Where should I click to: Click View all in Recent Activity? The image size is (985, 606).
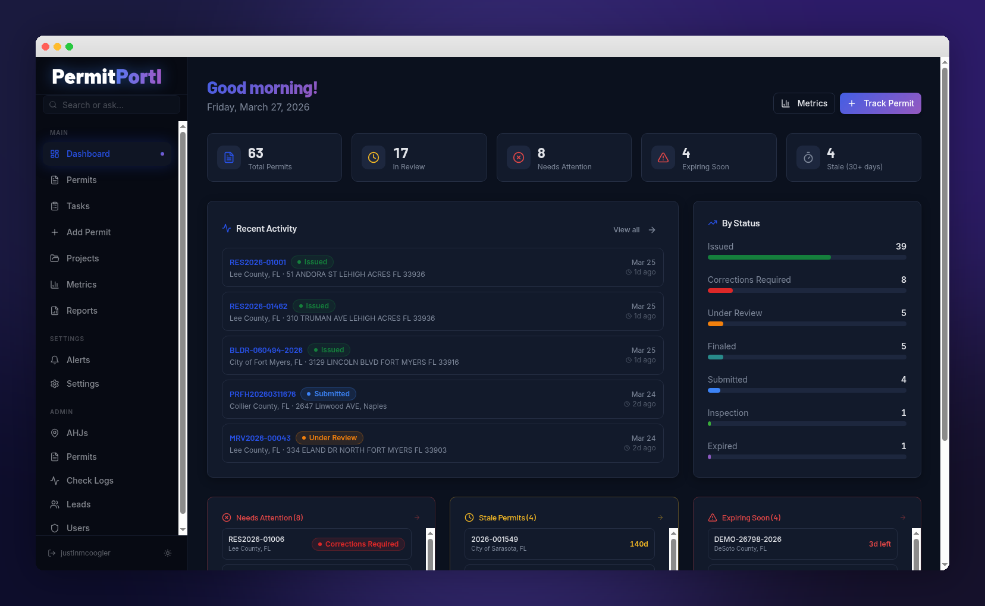pyautogui.click(x=626, y=230)
